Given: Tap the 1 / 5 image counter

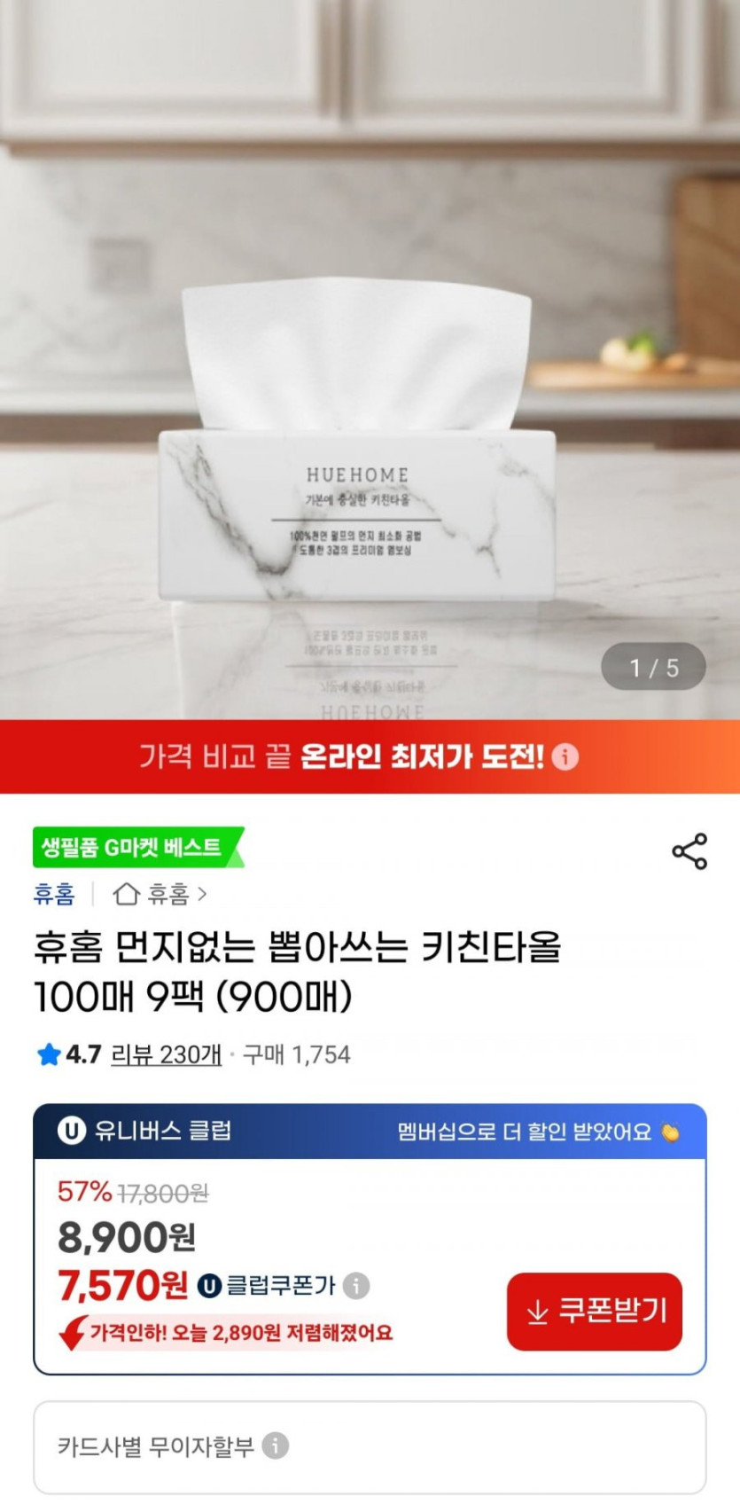Looking at the screenshot, I should click(654, 667).
